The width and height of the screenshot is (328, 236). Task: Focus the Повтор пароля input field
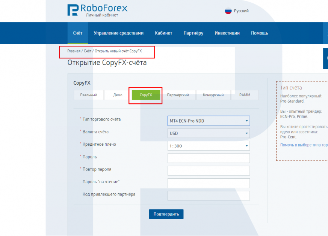(209, 171)
